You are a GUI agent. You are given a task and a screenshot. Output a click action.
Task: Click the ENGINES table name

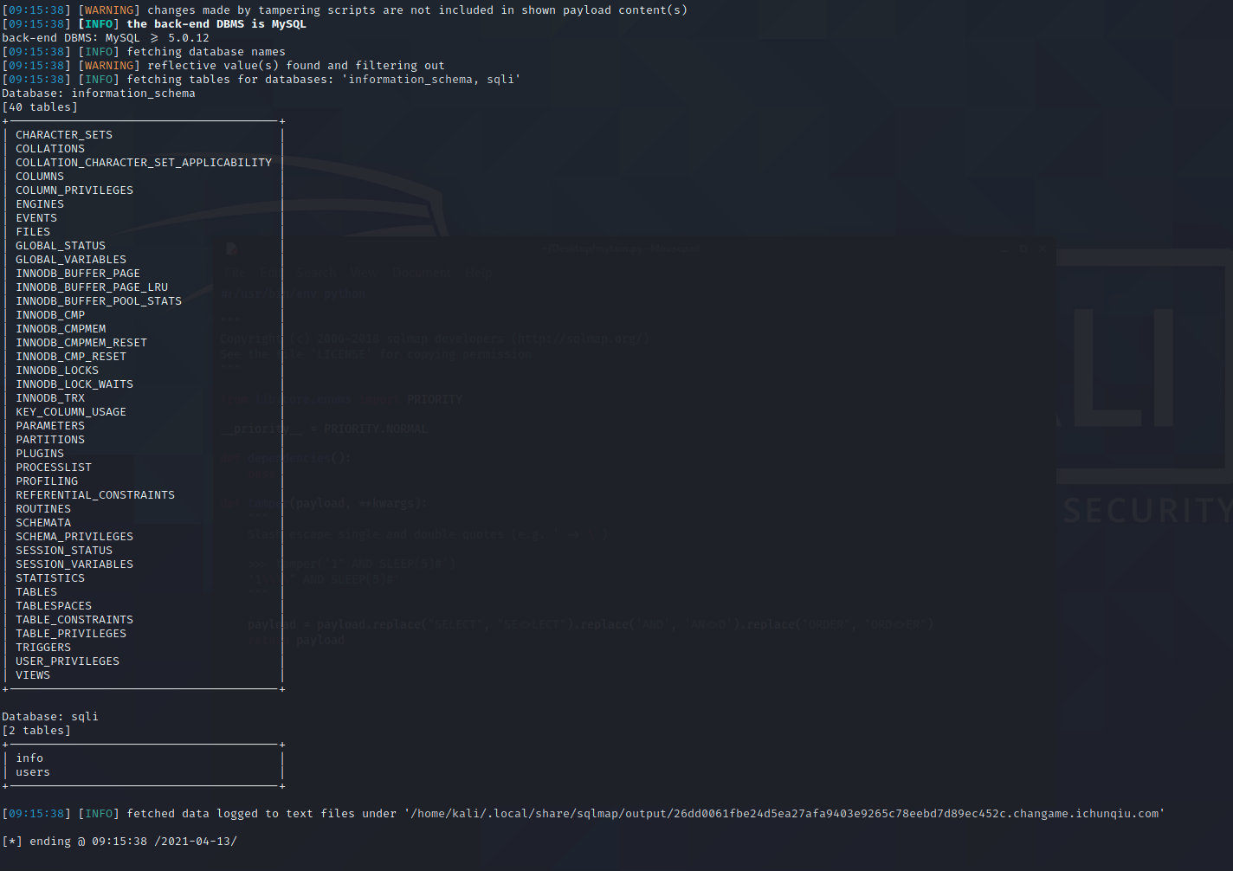40,204
